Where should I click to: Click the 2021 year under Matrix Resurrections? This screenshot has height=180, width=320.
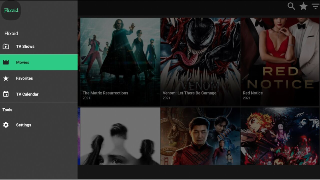coord(86,98)
